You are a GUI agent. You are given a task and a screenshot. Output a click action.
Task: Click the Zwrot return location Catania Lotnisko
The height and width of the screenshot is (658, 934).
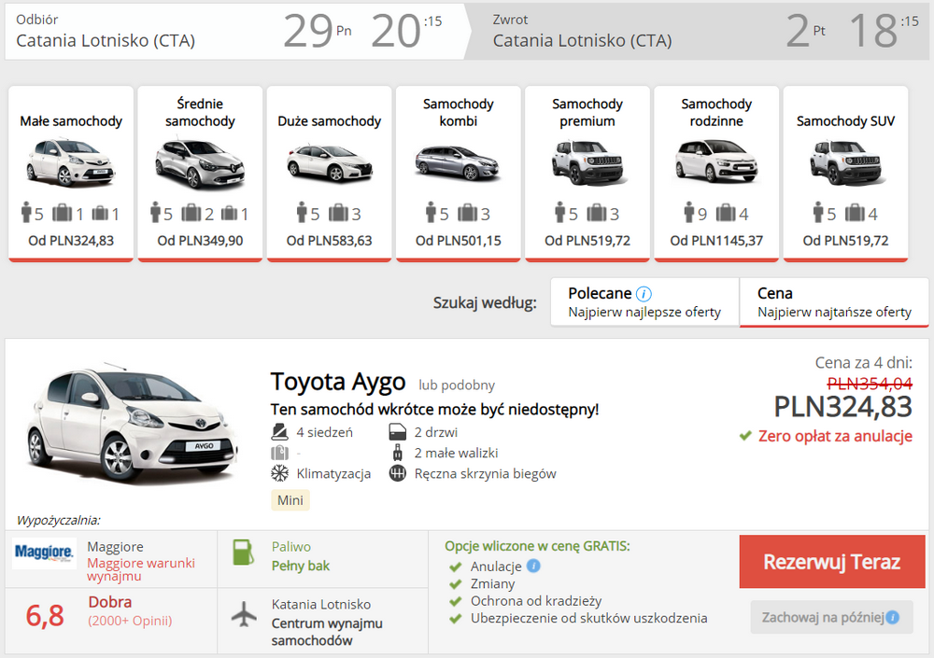click(582, 40)
